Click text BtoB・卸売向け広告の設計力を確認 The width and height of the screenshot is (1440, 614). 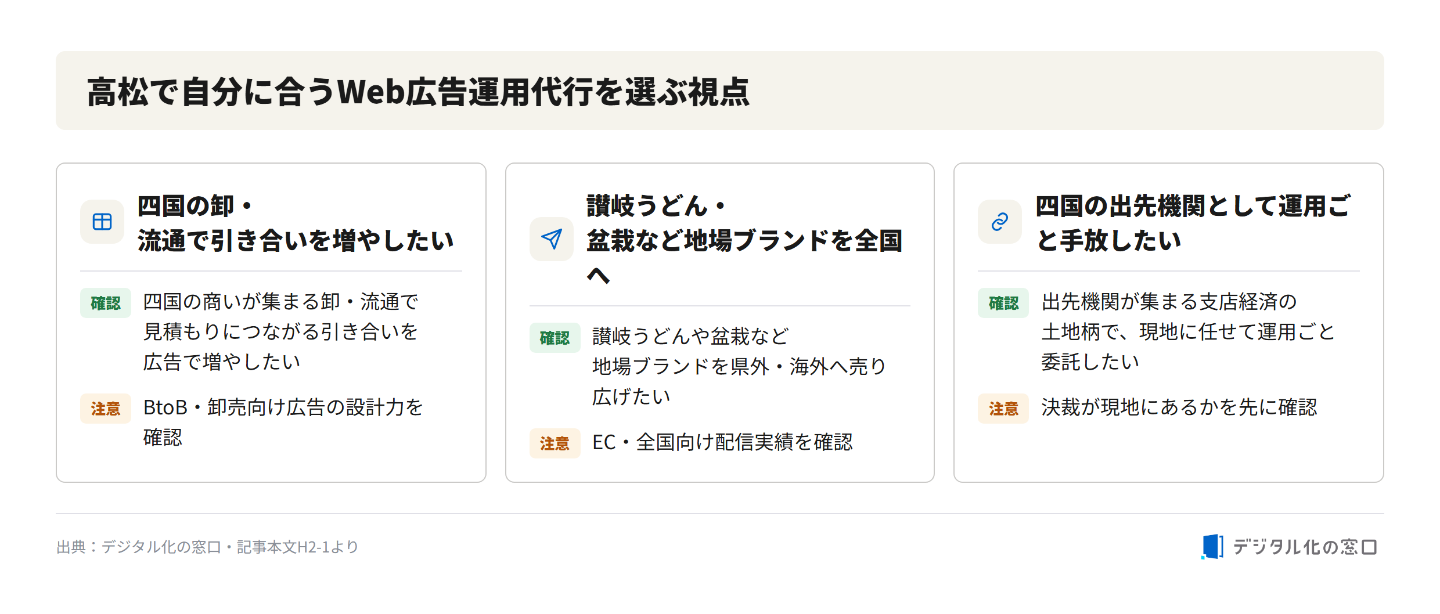(283, 422)
